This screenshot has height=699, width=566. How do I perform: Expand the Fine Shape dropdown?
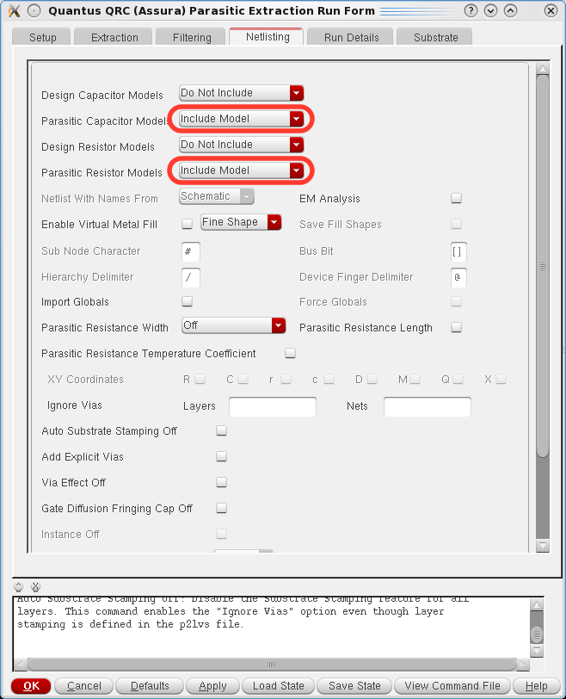[241, 222]
